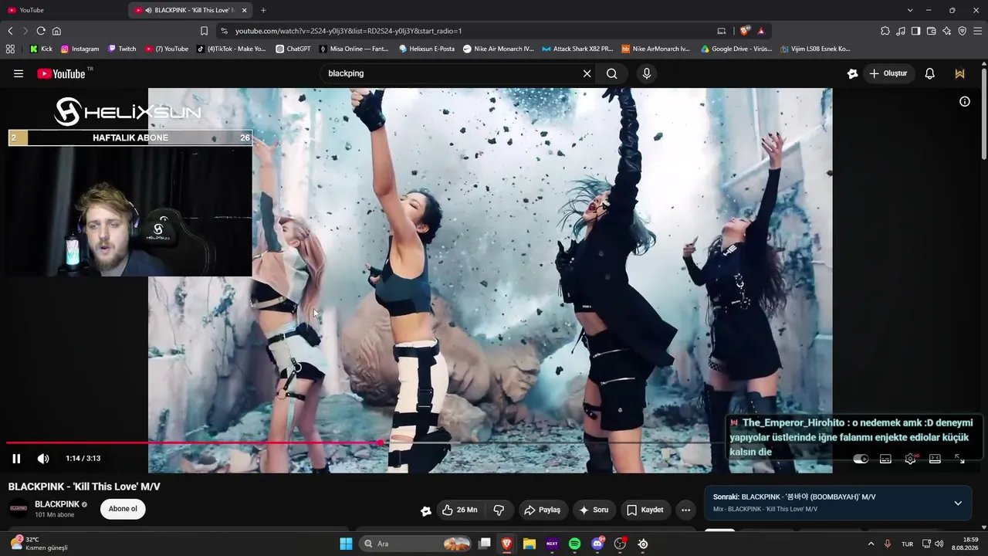988x556 pixels.
Task: Click the Oluştur create button
Action: tap(888, 73)
